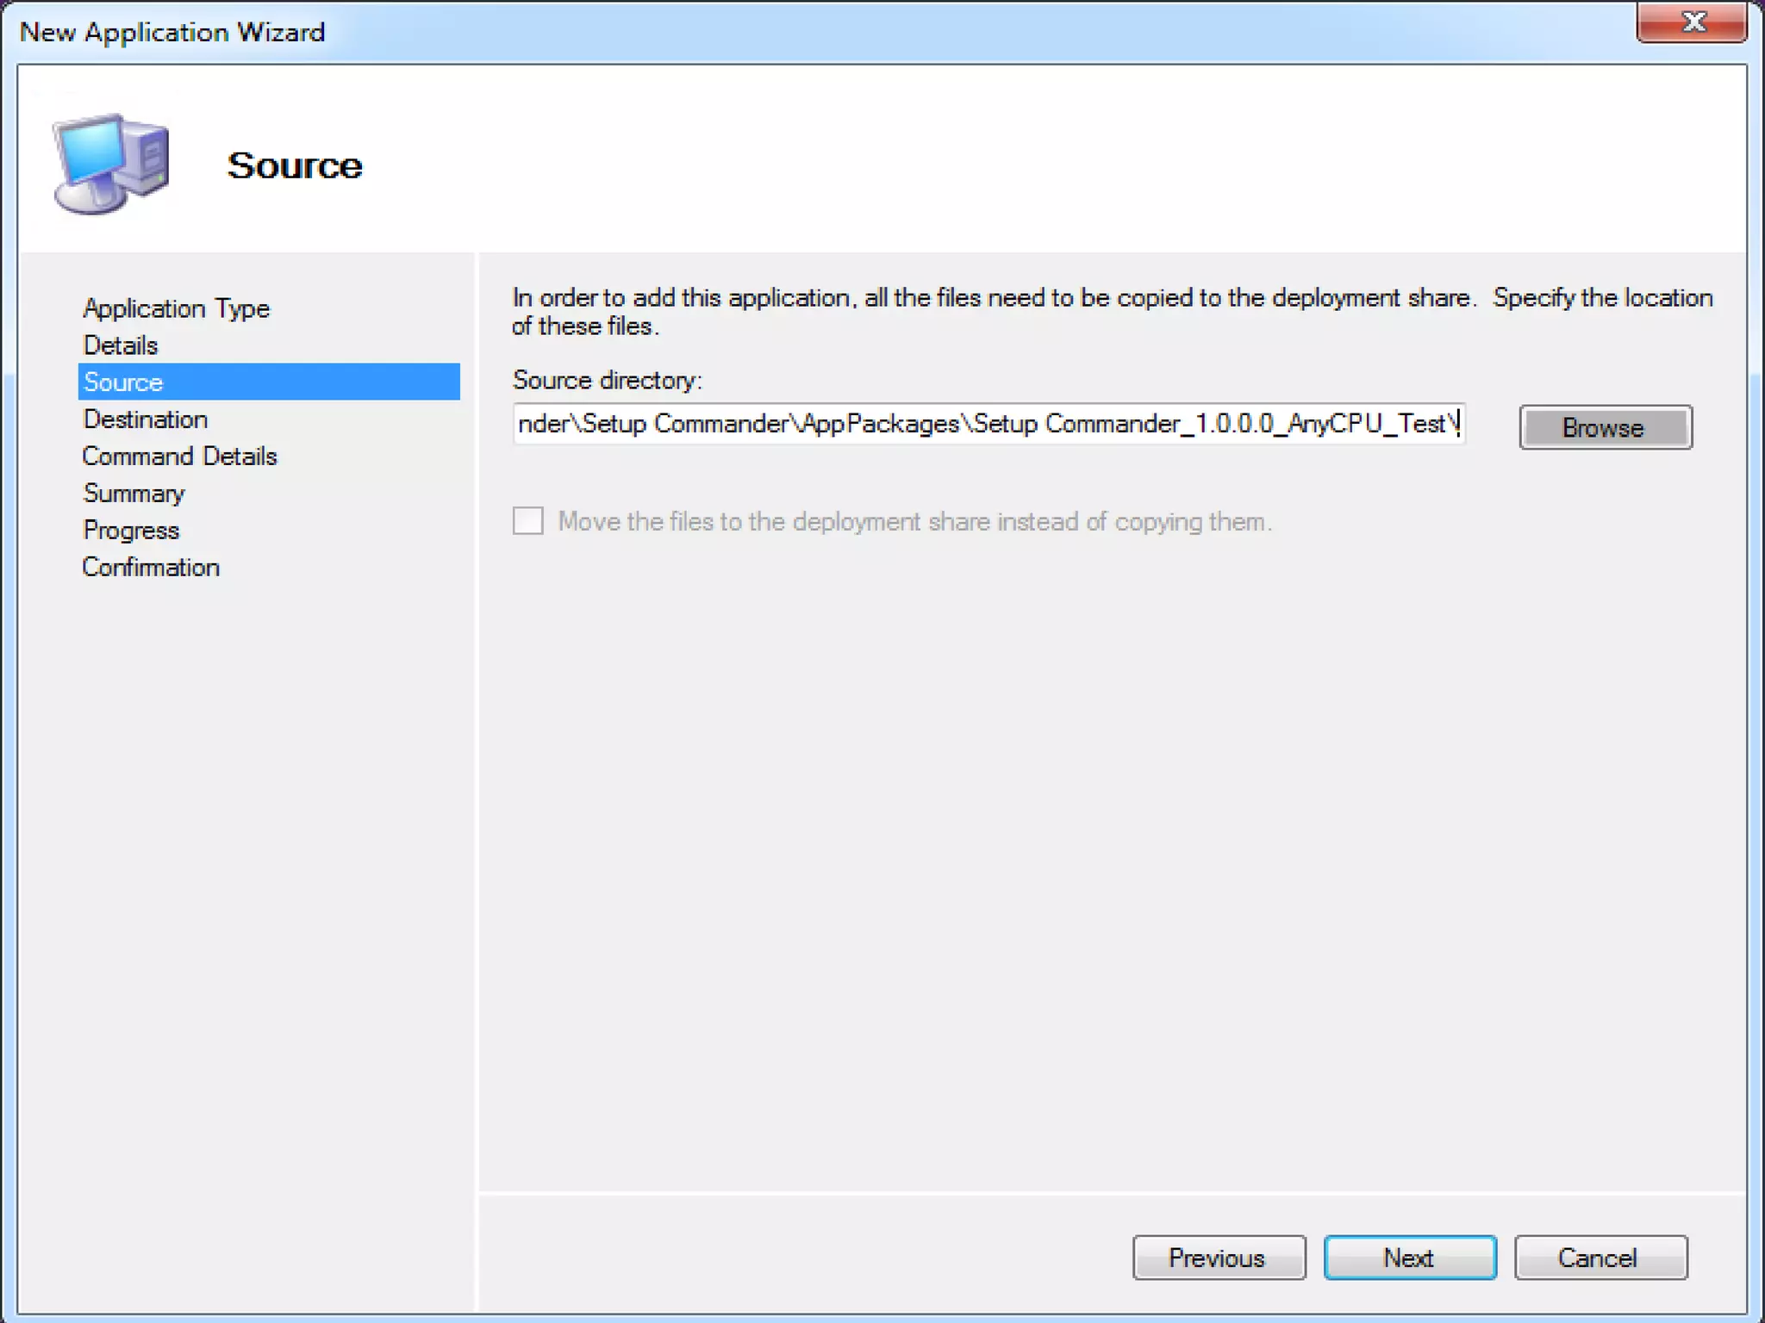Click the 'Move the files' checkbox label text
The height and width of the screenshot is (1323, 1765).
(x=914, y=522)
